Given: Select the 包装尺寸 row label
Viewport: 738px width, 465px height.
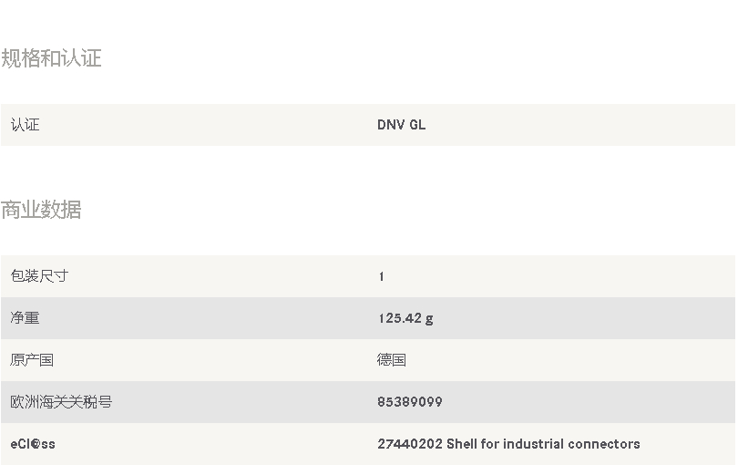Looking at the screenshot, I should [x=39, y=276].
